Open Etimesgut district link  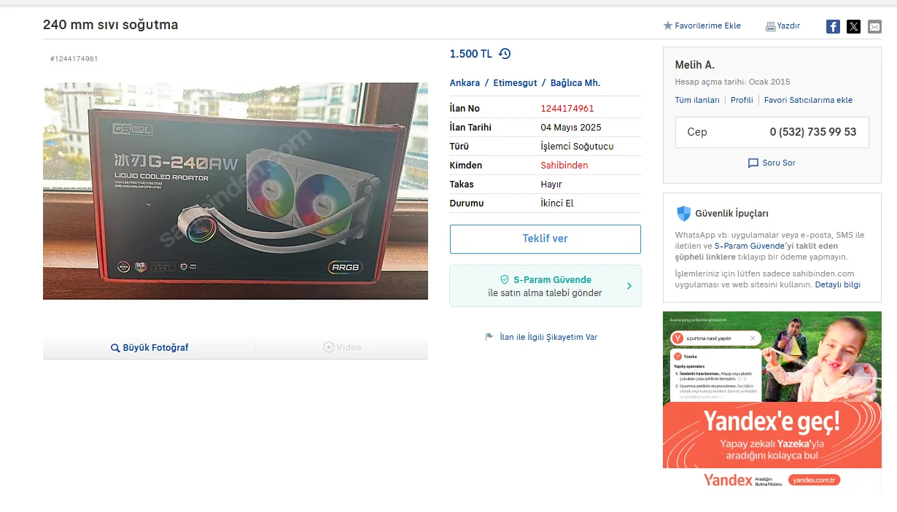515,83
